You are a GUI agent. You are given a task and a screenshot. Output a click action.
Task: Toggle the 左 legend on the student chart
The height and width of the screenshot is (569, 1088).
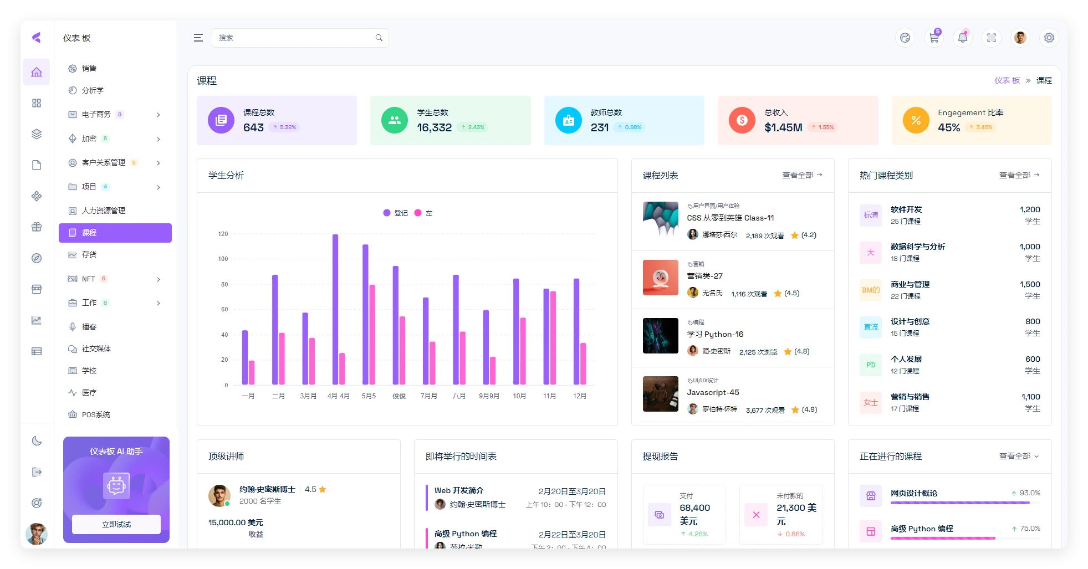click(x=424, y=213)
